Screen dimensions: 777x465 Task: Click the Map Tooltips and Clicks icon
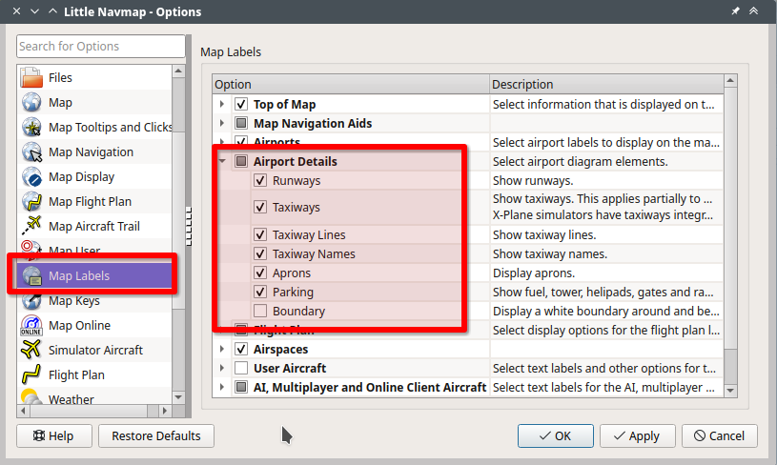(x=31, y=127)
